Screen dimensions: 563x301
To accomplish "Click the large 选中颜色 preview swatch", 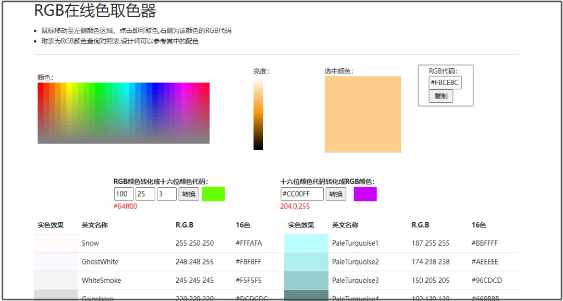I will (363, 115).
